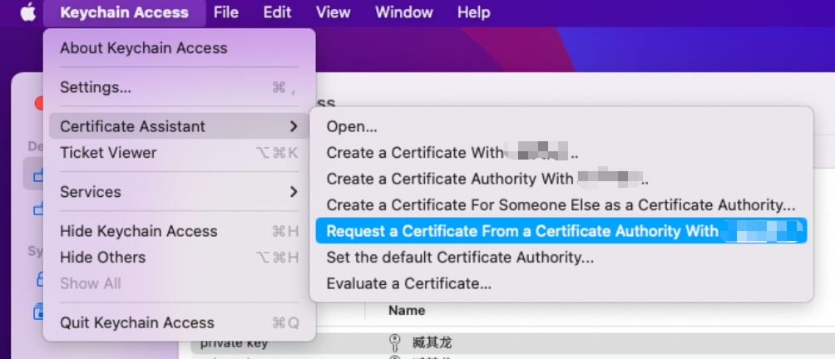The height and width of the screenshot is (359, 835).
Task: Choose About Keychain Access
Action: (x=143, y=48)
